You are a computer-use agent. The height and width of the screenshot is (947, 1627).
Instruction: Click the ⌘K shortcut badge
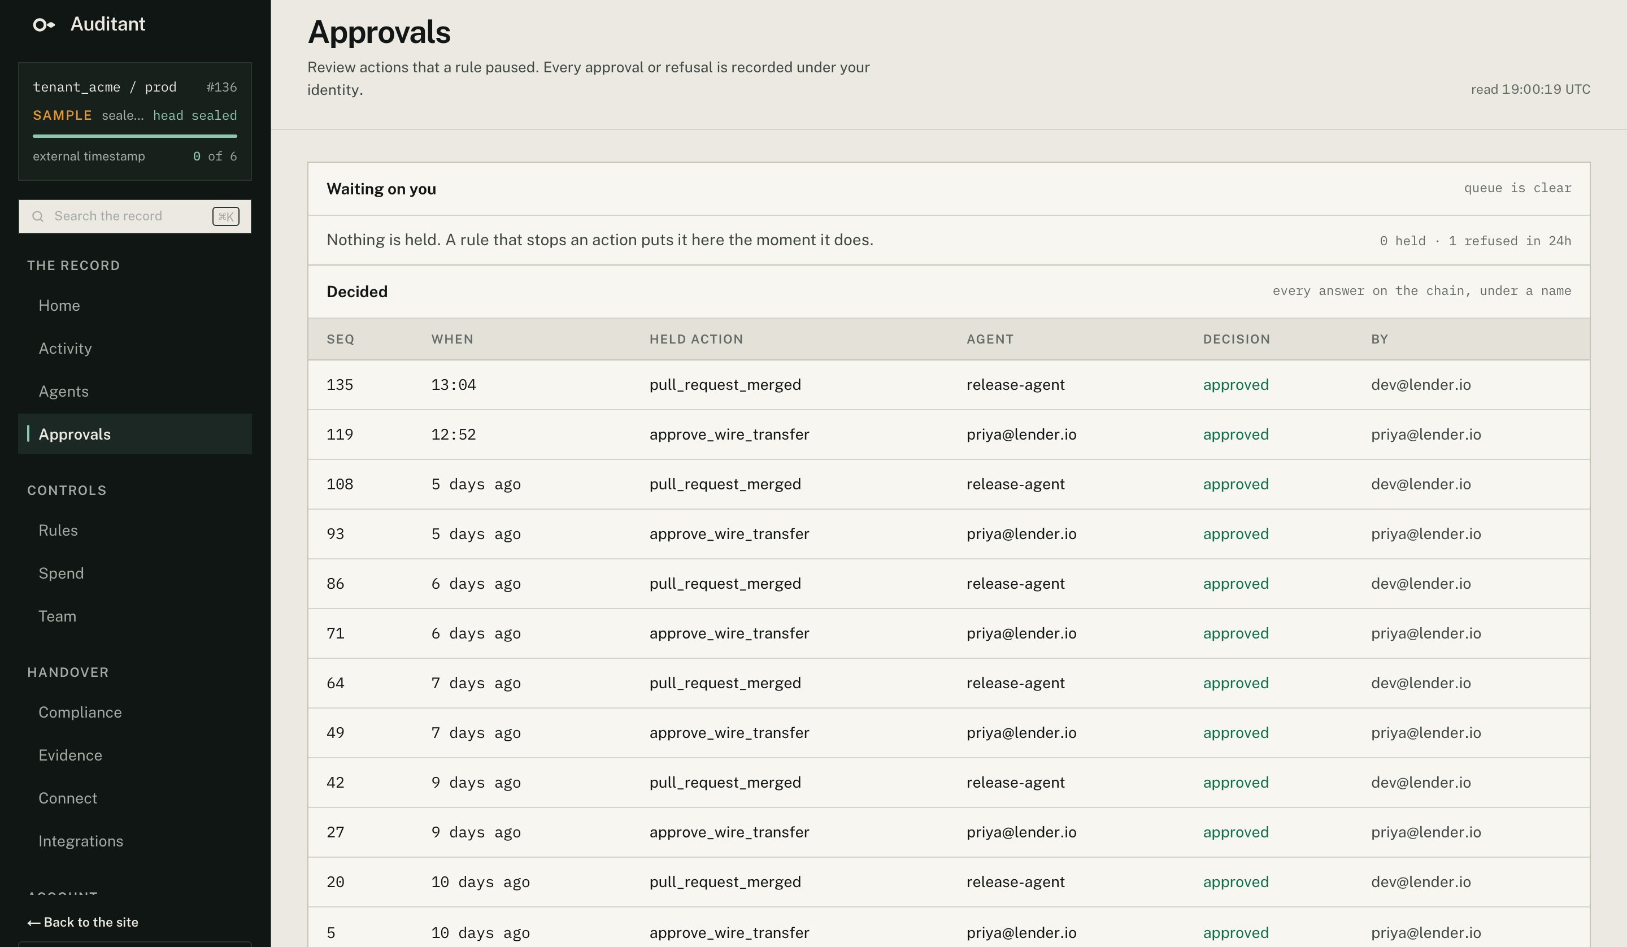coord(226,216)
